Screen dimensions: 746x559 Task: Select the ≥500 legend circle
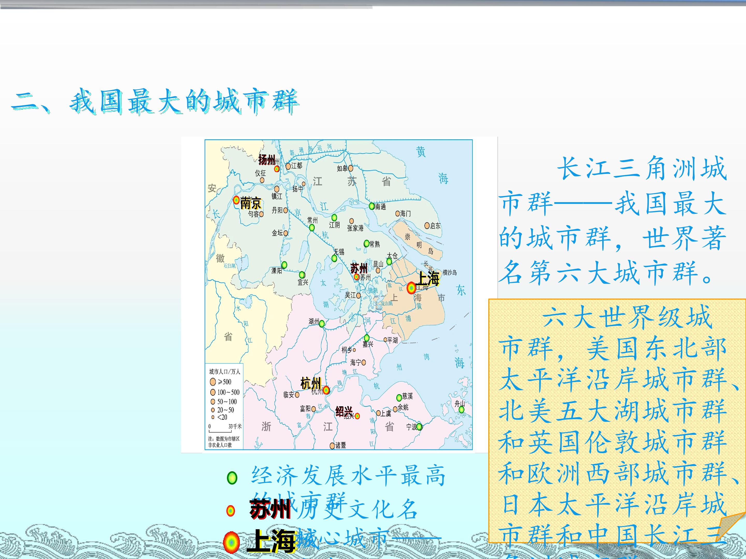click(213, 382)
